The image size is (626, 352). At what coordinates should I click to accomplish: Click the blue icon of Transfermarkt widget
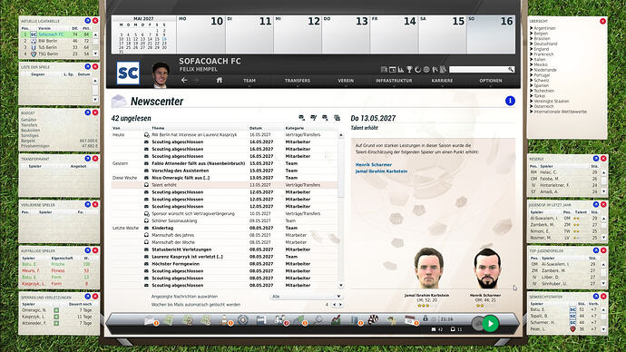pos(87,159)
